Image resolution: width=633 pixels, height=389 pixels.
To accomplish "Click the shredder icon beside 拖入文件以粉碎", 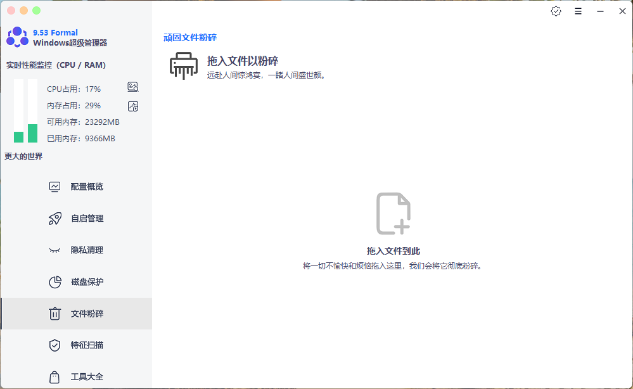I will pos(183,65).
